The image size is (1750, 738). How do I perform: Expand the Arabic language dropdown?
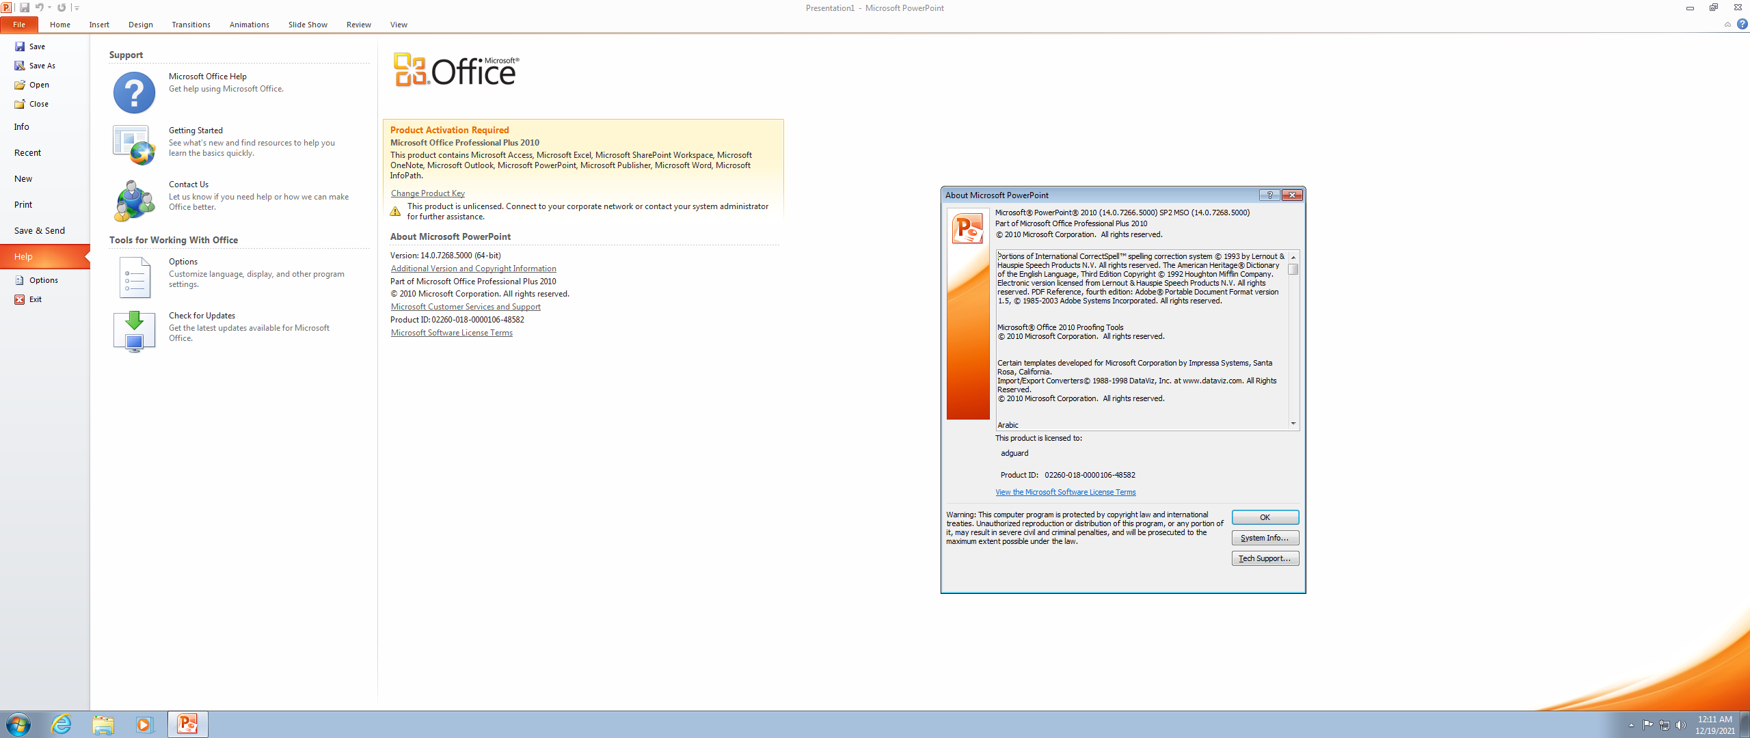click(x=1293, y=424)
